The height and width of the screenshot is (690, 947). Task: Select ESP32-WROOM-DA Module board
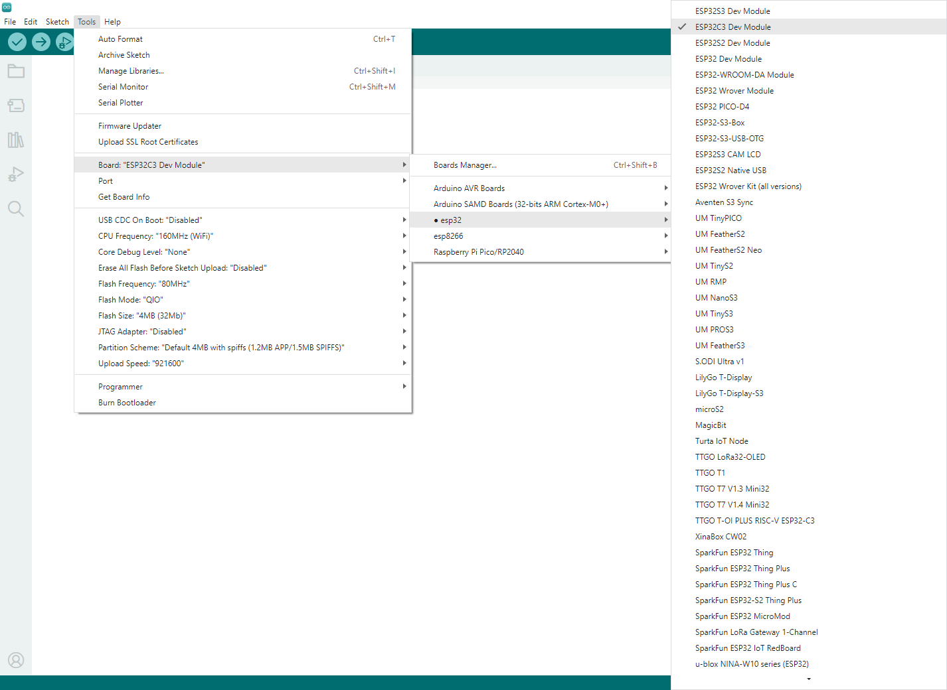809,75
